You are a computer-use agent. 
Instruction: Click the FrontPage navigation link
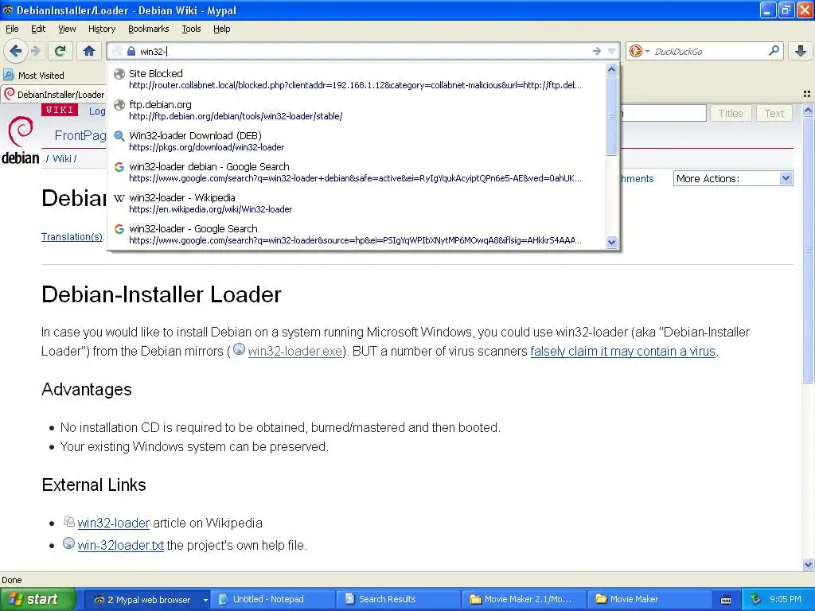click(x=80, y=135)
